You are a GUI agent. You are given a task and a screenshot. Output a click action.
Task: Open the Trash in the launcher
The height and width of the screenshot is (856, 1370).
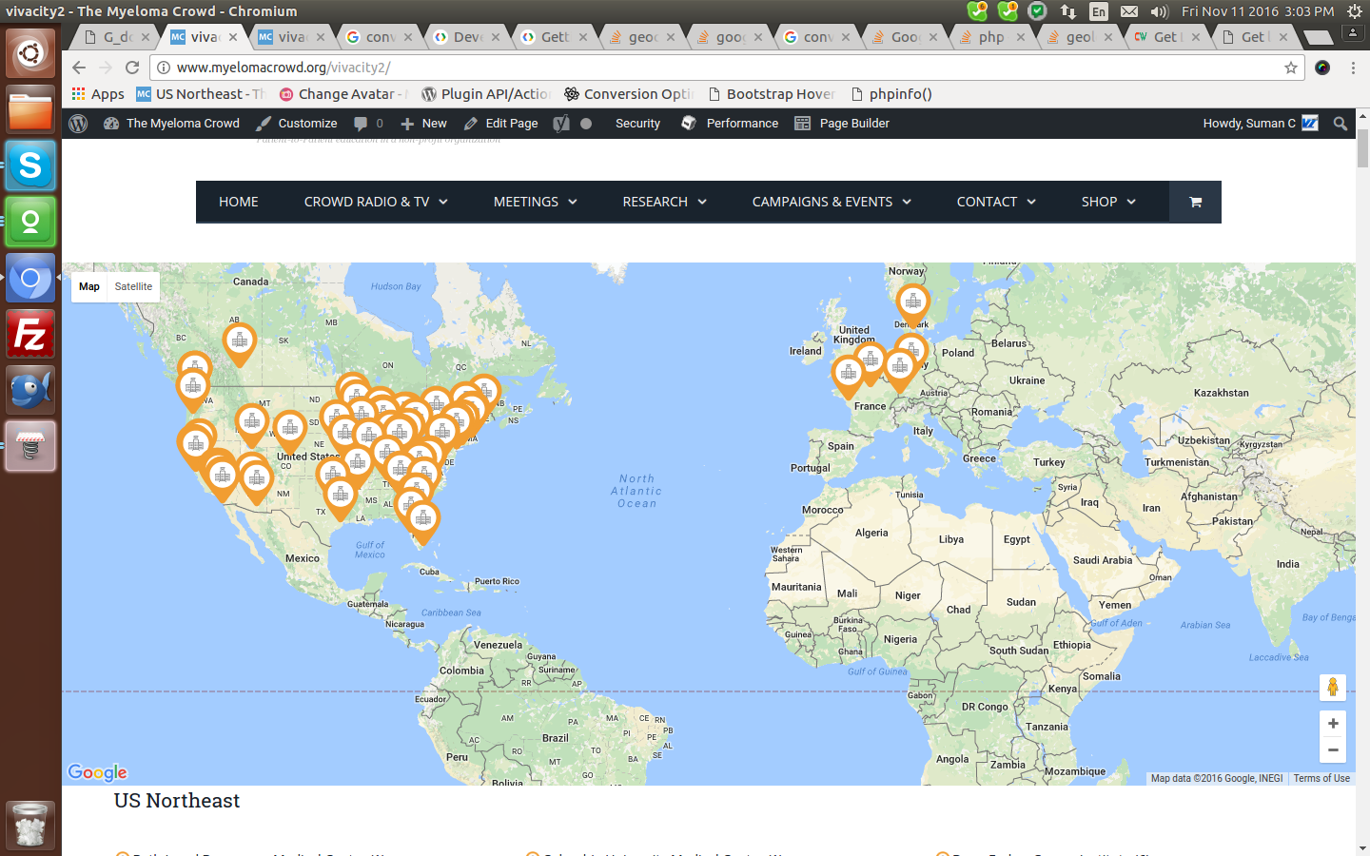click(30, 826)
